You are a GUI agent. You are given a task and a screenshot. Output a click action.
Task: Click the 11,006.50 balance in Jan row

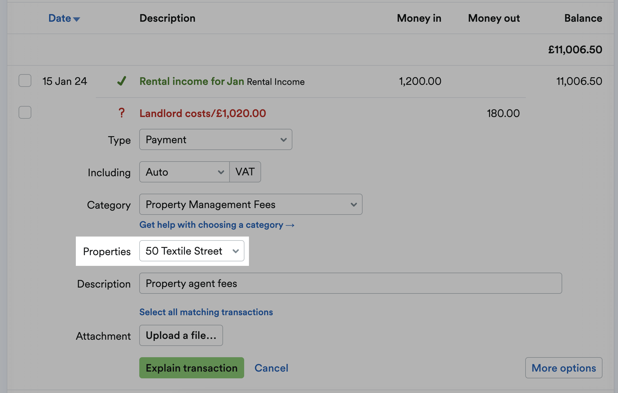(579, 81)
